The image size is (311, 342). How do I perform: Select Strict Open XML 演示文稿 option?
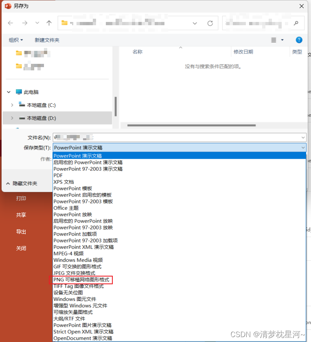tap(179, 332)
